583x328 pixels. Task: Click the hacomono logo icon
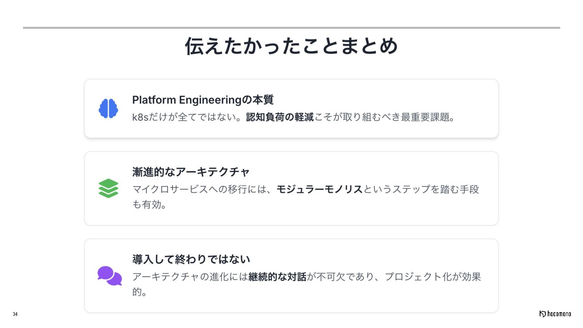(543, 314)
